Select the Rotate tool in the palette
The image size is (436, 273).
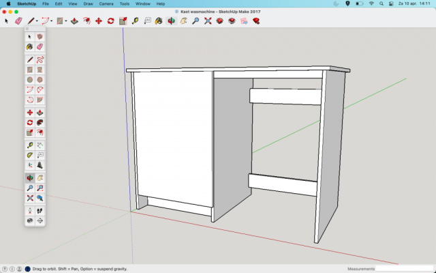pos(30,123)
